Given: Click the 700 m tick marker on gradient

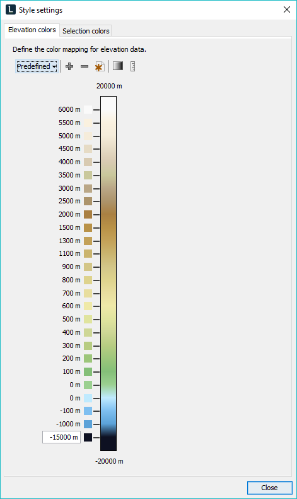Looking at the screenshot, I should [x=96, y=293].
